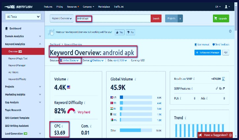Image resolution: width=239 pixels, height=140 pixels.
Task: Click the Dashboard breadcrumb link
Action: point(55,44)
